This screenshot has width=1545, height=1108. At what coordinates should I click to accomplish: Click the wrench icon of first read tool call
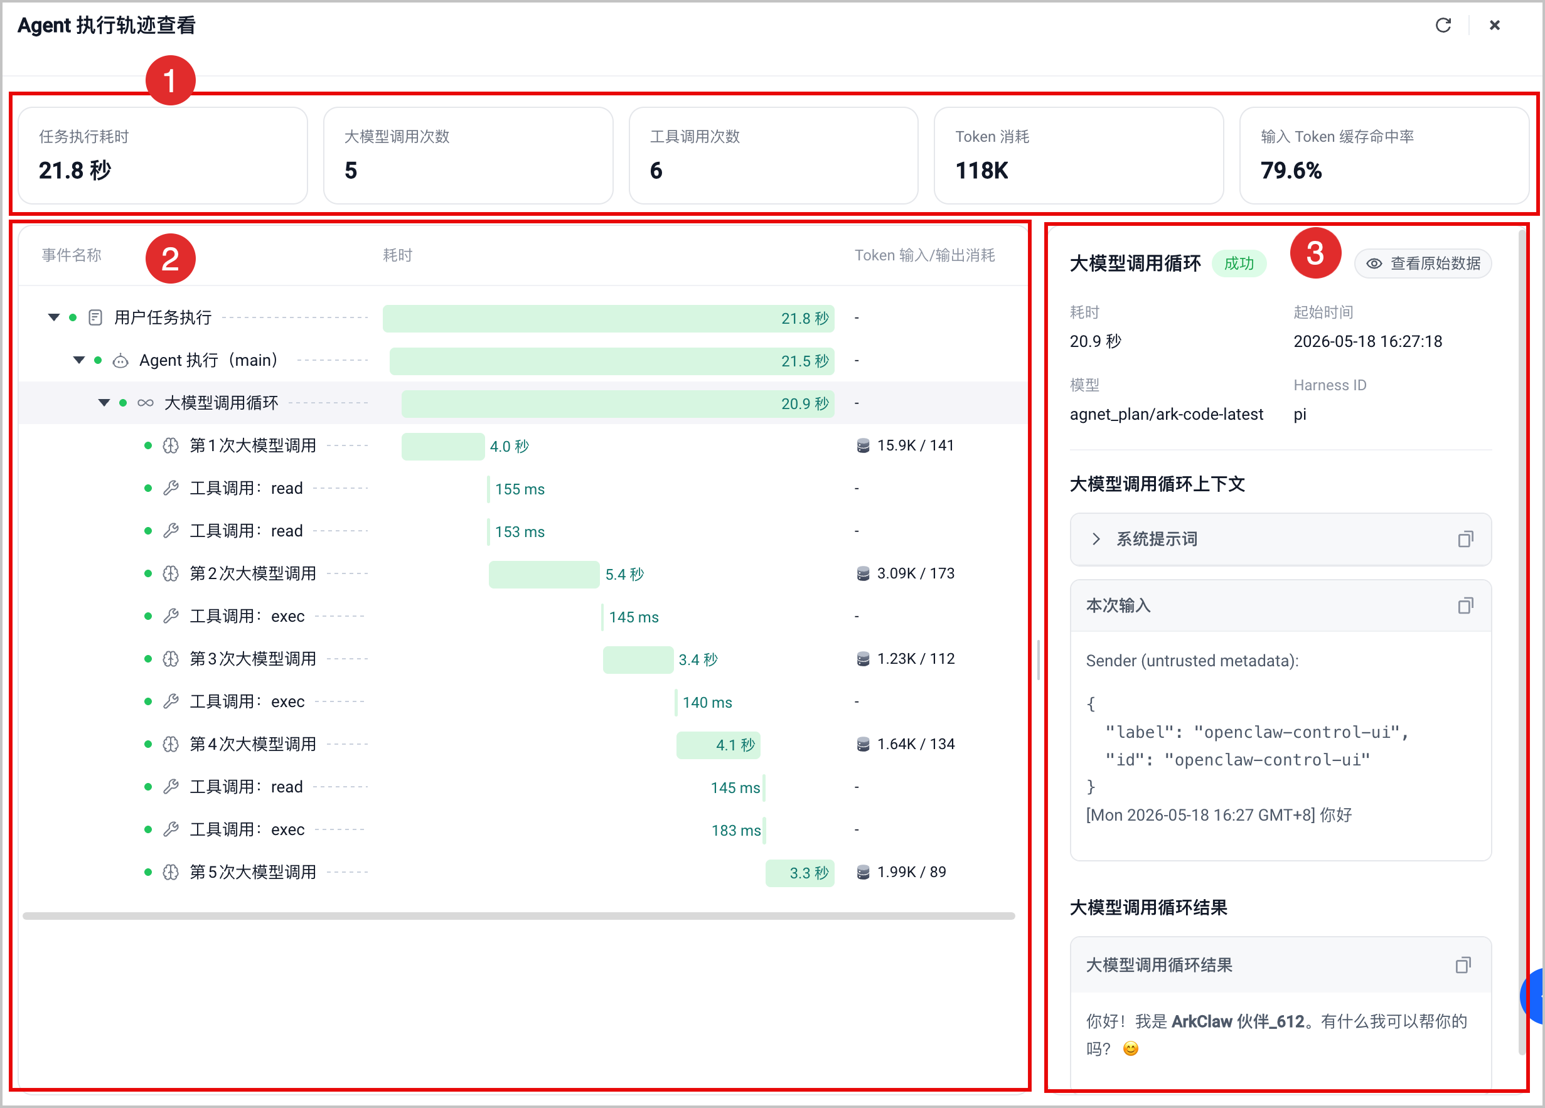pos(170,488)
